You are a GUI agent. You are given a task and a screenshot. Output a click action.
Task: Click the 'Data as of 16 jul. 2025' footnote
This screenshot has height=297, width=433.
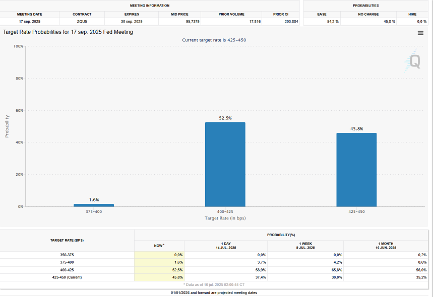point(214,284)
